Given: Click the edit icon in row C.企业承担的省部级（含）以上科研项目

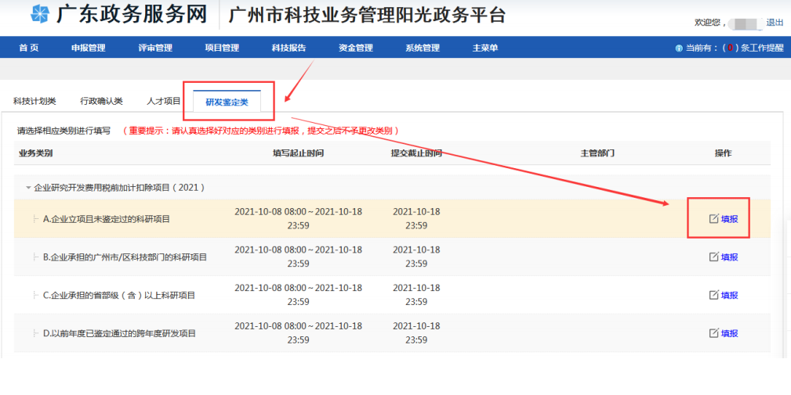Looking at the screenshot, I should (714, 295).
